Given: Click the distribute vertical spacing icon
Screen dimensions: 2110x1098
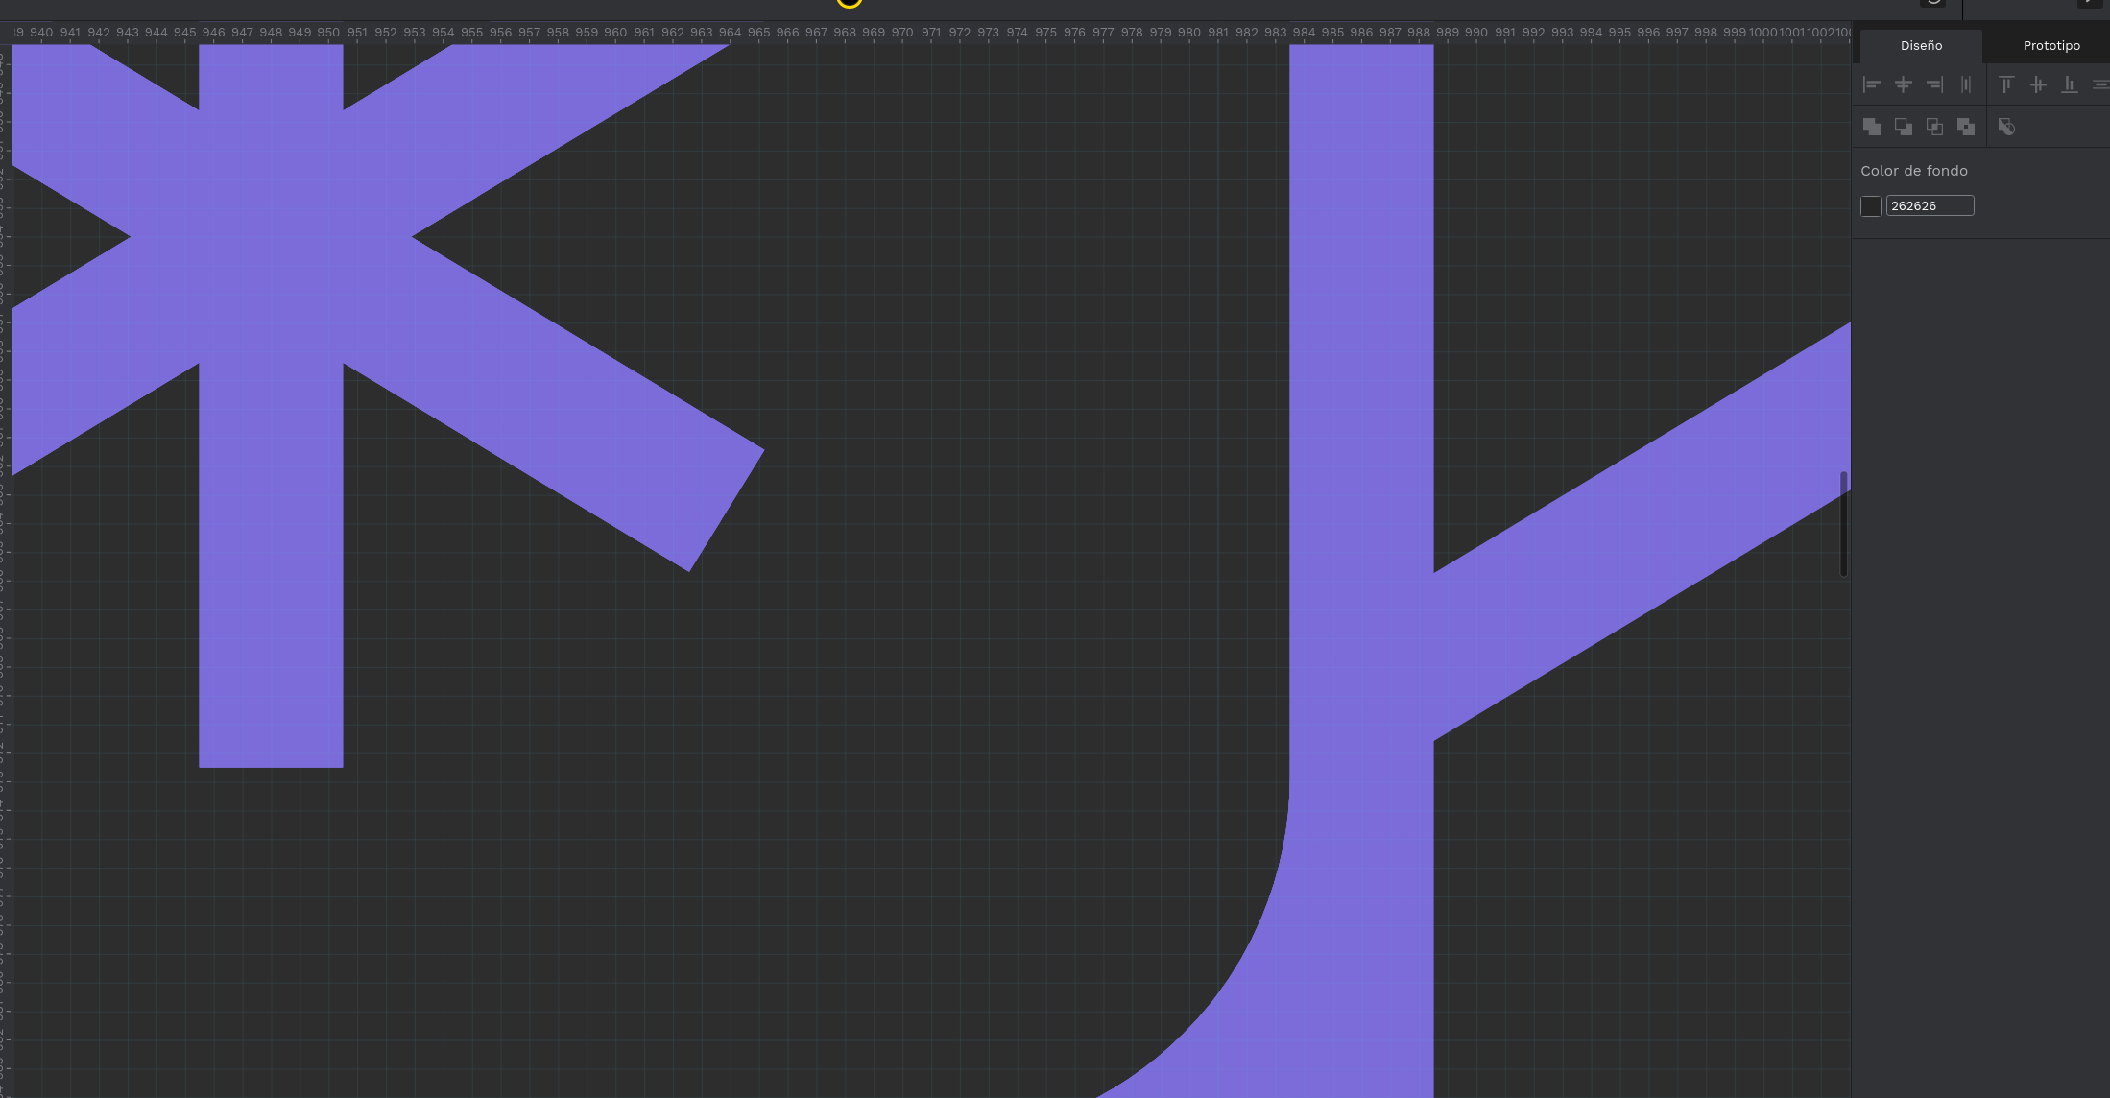Looking at the screenshot, I should (2100, 84).
